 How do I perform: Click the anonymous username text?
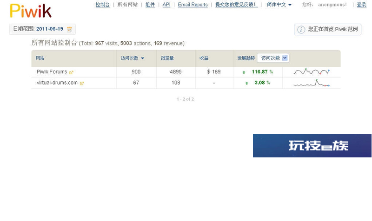(x=332, y=5)
